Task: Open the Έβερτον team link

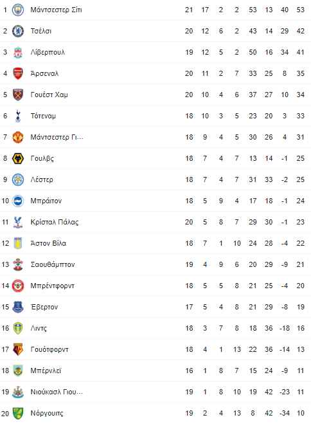Action: [x=44, y=307]
